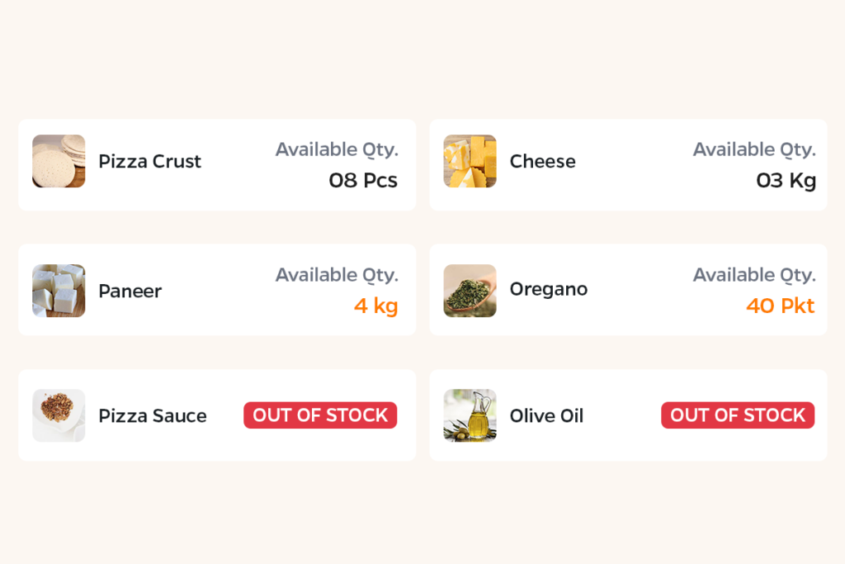Click the Pizza Sauce name
This screenshot has height=564, width=845.
(153, 415)
